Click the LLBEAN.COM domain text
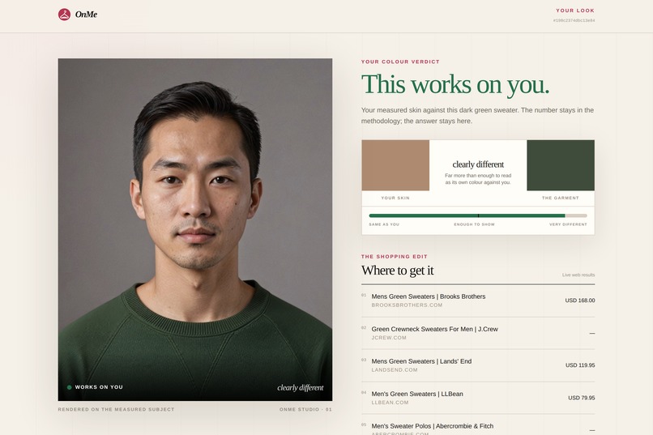653x435 pixels. coord(390,403)
